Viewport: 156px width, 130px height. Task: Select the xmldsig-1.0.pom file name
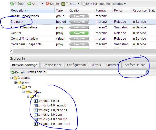pos(50,115)
